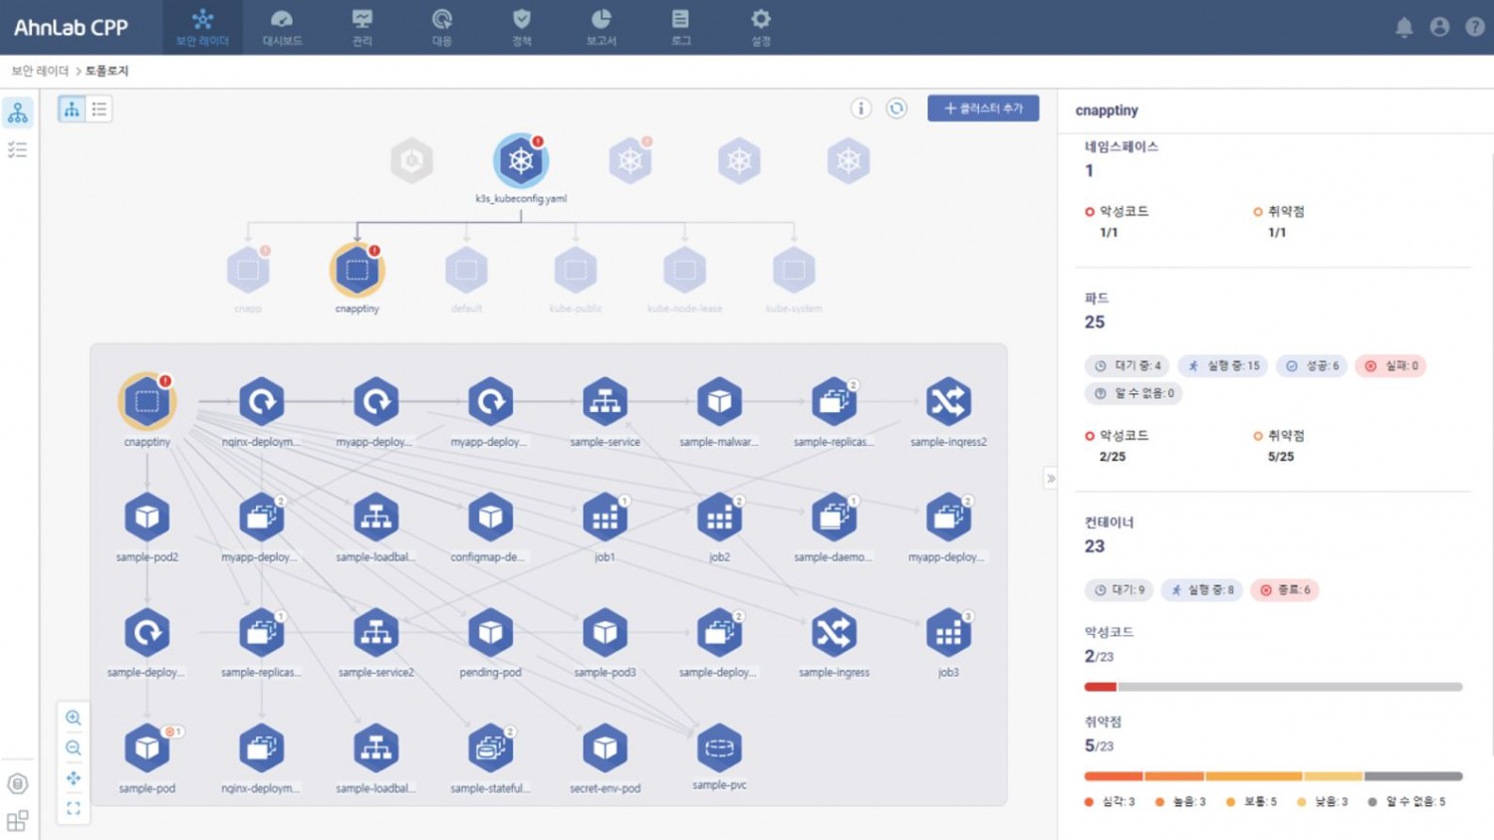Collapse the right panel with the chevron
The width and height of the screenshot is (1494, 840).
point(1051,479)
